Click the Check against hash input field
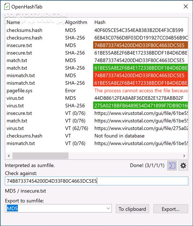The image size is (193, 226). (x=97, y=181)
